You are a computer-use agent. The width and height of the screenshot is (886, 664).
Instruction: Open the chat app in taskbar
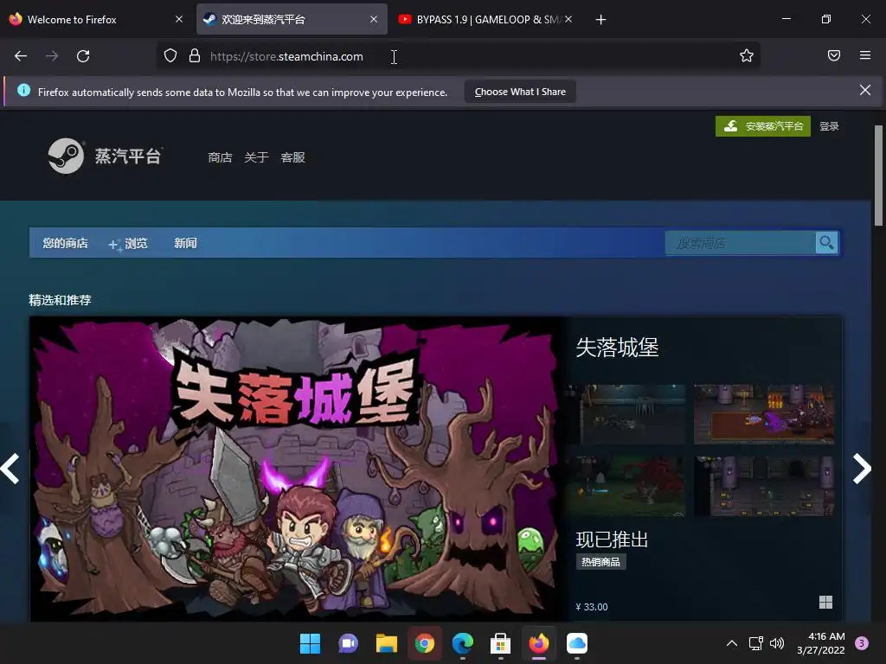pyautogui.click(x=348, y=643)
